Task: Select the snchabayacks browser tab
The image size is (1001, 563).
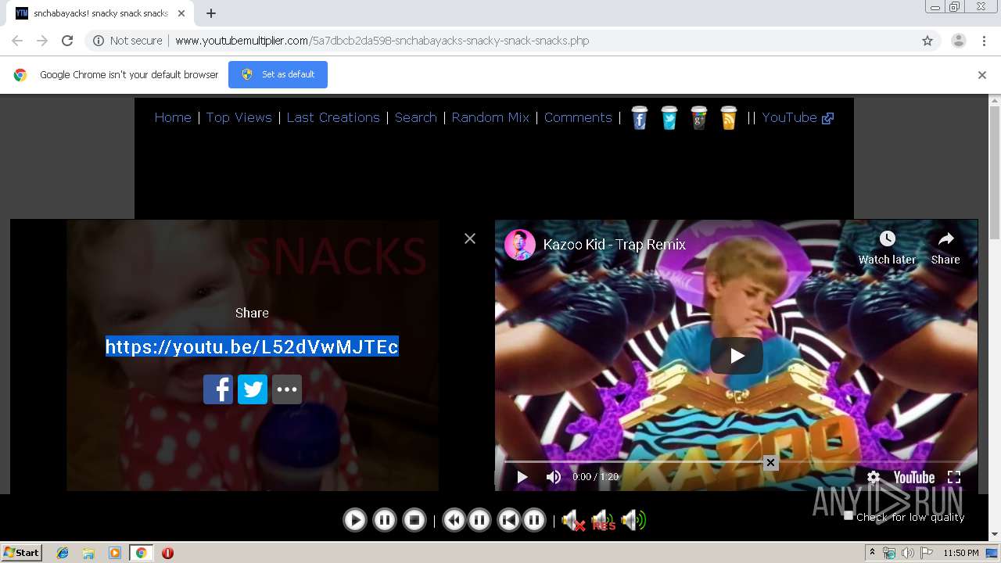Action: pos(100,13)
